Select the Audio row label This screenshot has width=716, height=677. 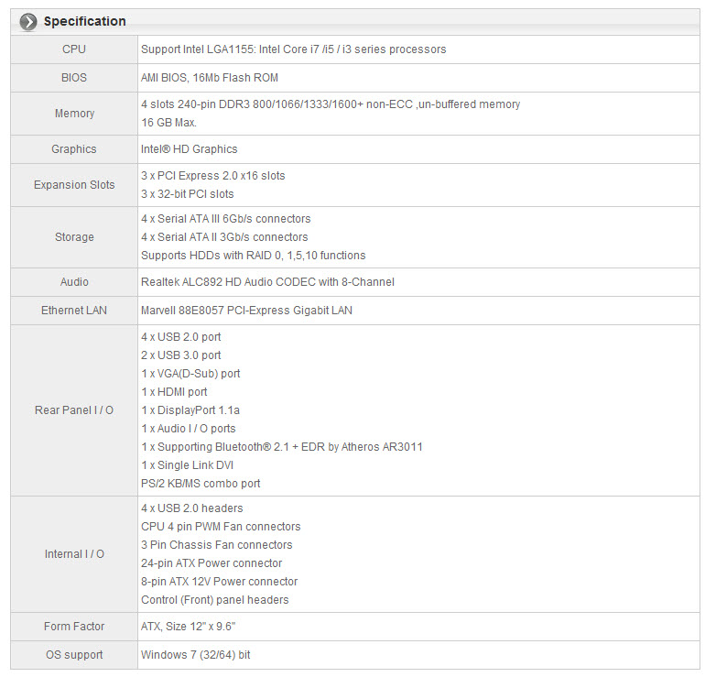[74, 282]
